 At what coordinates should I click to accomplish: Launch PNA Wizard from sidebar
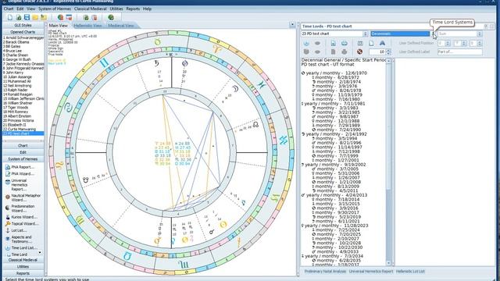[x=23, y=173]
